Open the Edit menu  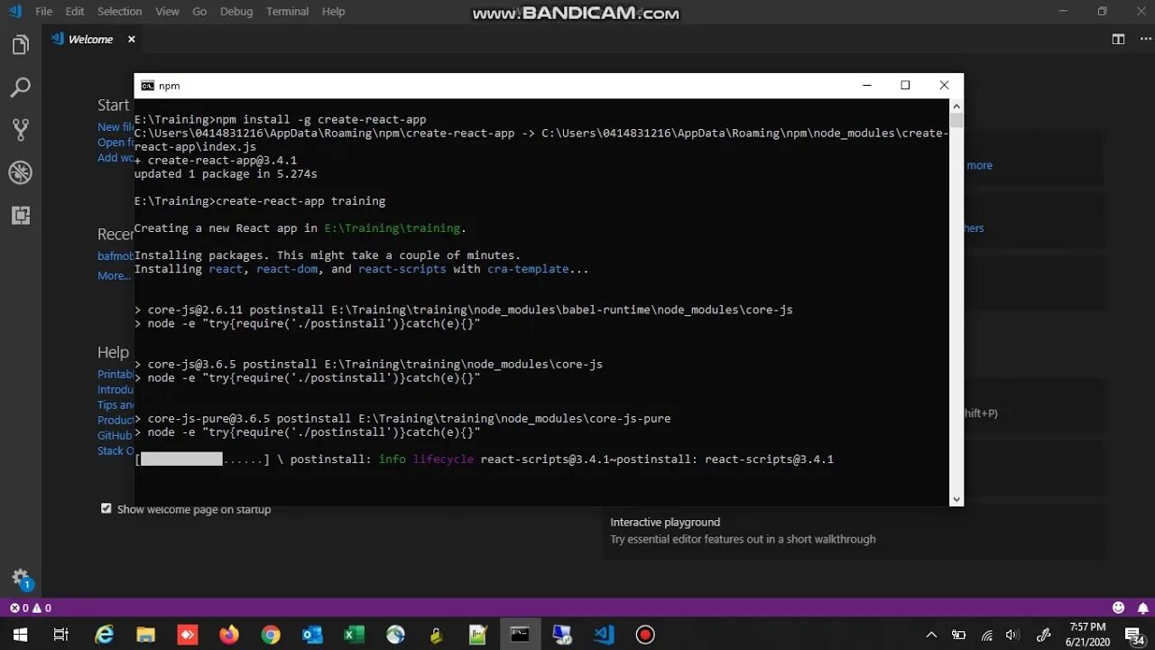(x=75, y=11)
